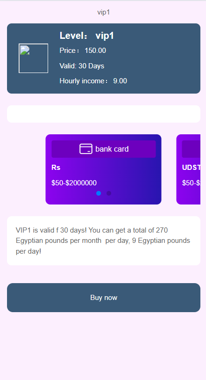Click the Level: vip1 heading
206x380 pixels.
[x=86, y=36]
